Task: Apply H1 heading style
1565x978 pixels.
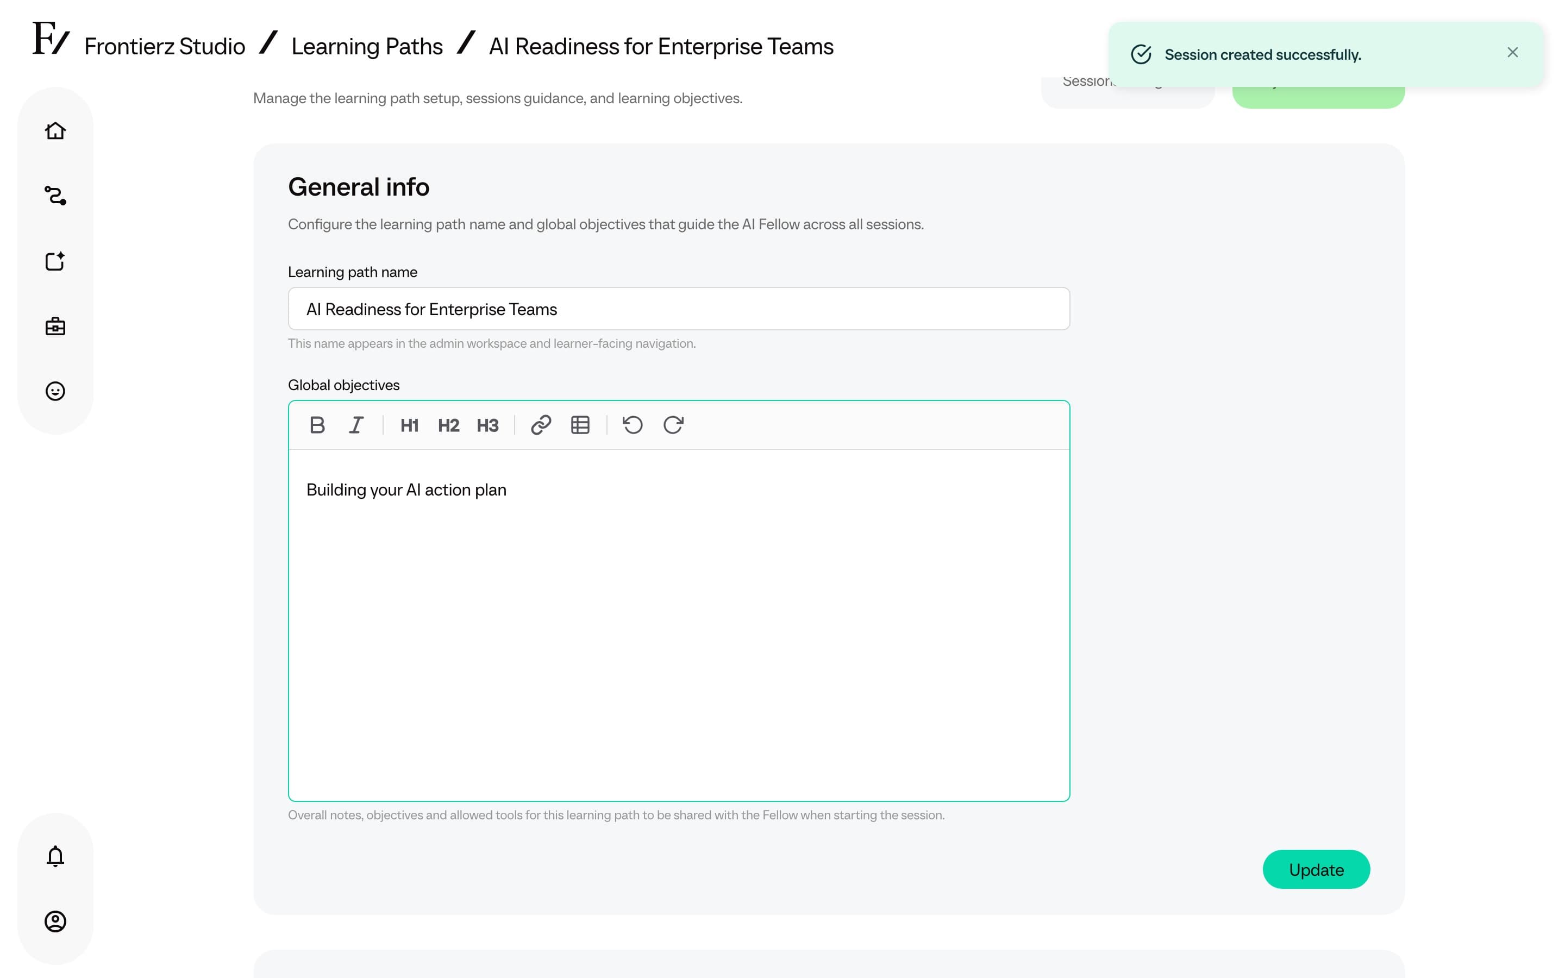Action: [409, 425]
